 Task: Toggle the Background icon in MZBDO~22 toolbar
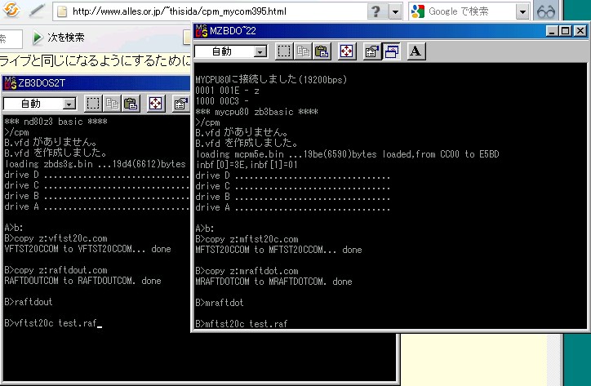pyautogui.click(x=391, y=51)
